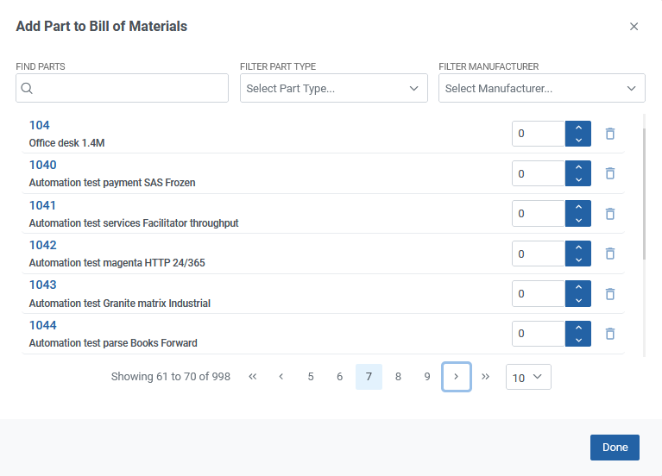The width and height of the screenshot is (662, 476).
Task: Open the Select Part Type dropdown
Action: [333, 88]
